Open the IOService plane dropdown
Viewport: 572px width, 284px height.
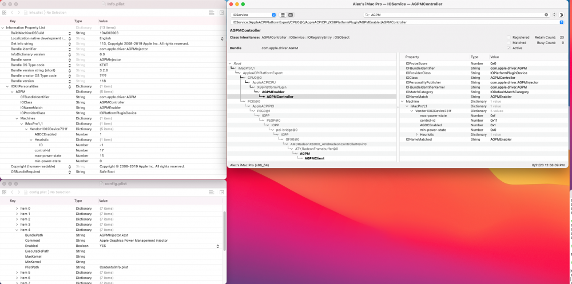click(253, 15)
